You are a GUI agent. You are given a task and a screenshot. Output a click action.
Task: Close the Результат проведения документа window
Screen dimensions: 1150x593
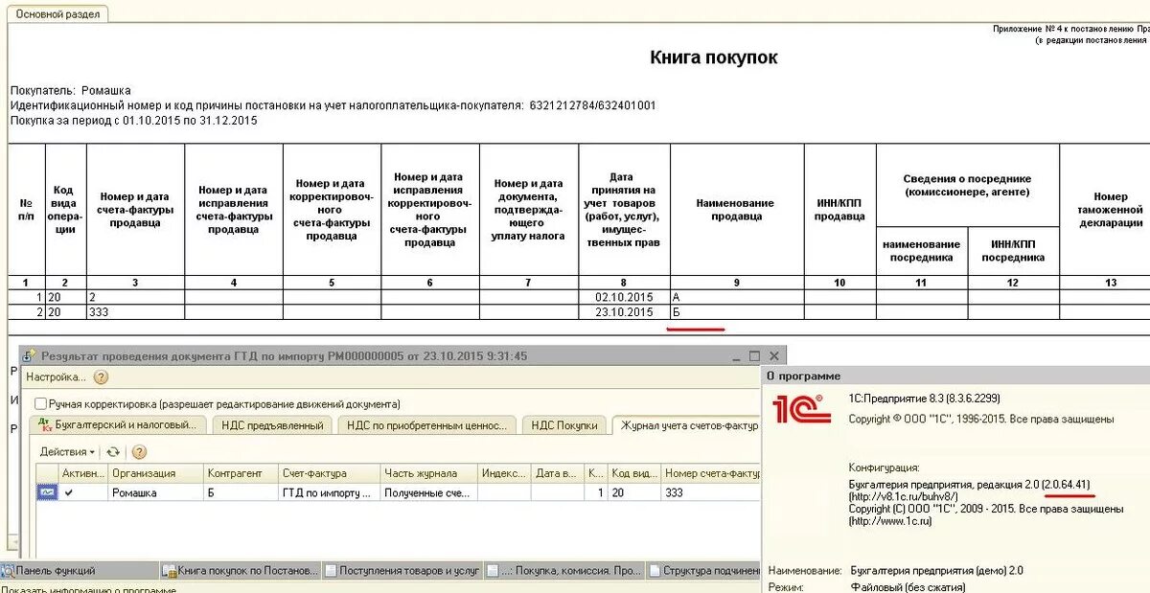[773, 355]
